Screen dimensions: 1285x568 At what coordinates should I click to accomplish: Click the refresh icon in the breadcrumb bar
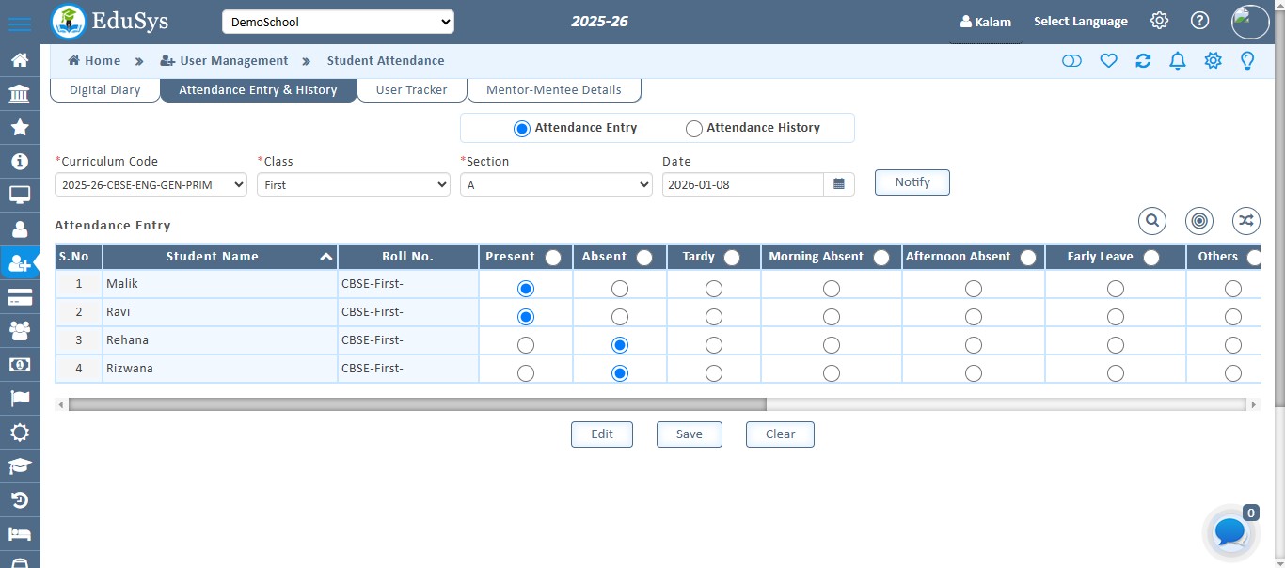tap(1143, 60)
